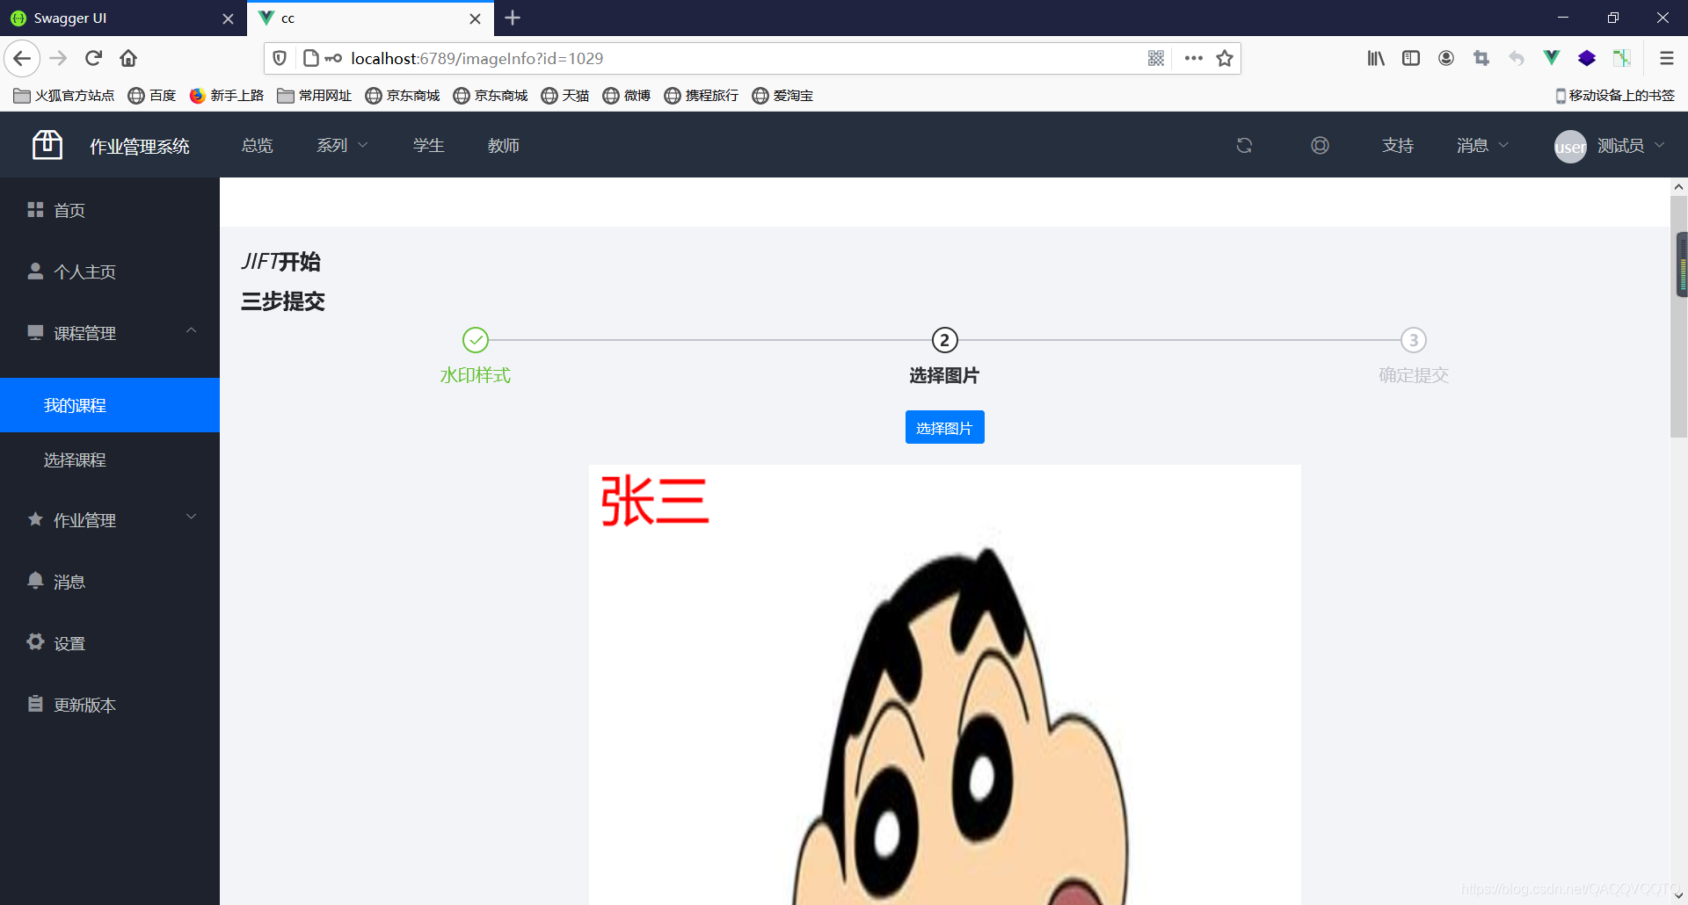Click the 支持 link in the header
This screenshot has height=905, width=1688.
(1398, 146)
